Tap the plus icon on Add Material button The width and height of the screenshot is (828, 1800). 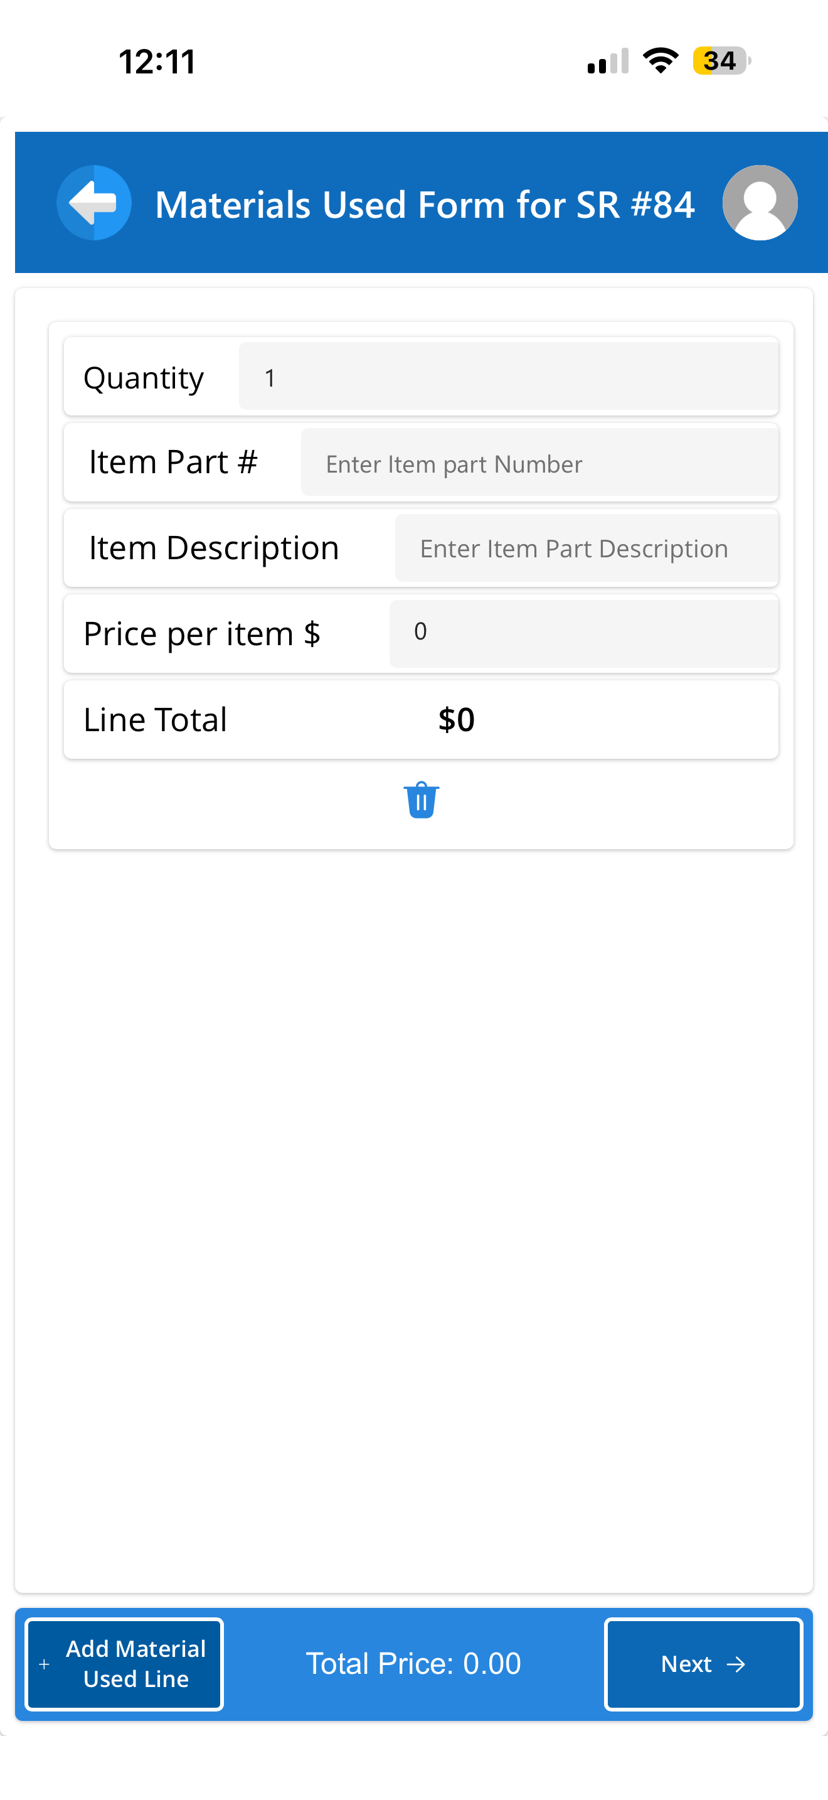pyautogui.click(x=44, y=1664)
